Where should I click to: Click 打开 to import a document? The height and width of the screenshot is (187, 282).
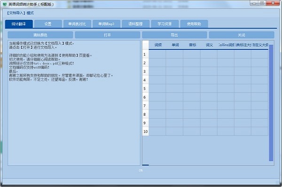(107, 35)
